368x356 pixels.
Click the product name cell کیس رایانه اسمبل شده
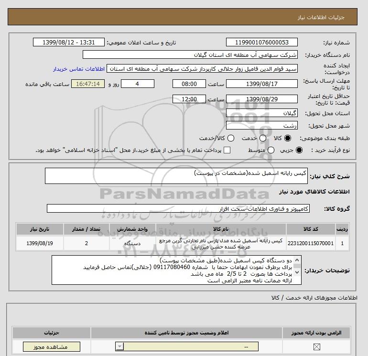coord(221,243)
